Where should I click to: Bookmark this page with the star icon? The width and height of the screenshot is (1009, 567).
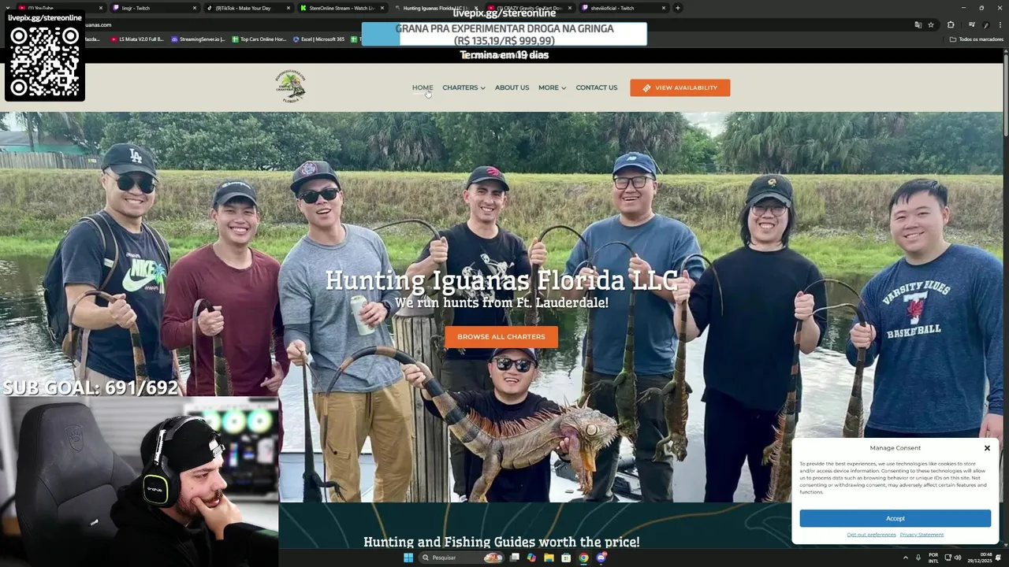[x=931, y=24]
